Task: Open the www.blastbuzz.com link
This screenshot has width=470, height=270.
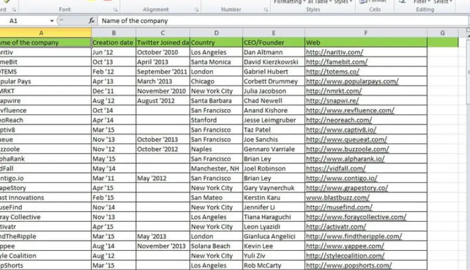Action: point(337,198)
